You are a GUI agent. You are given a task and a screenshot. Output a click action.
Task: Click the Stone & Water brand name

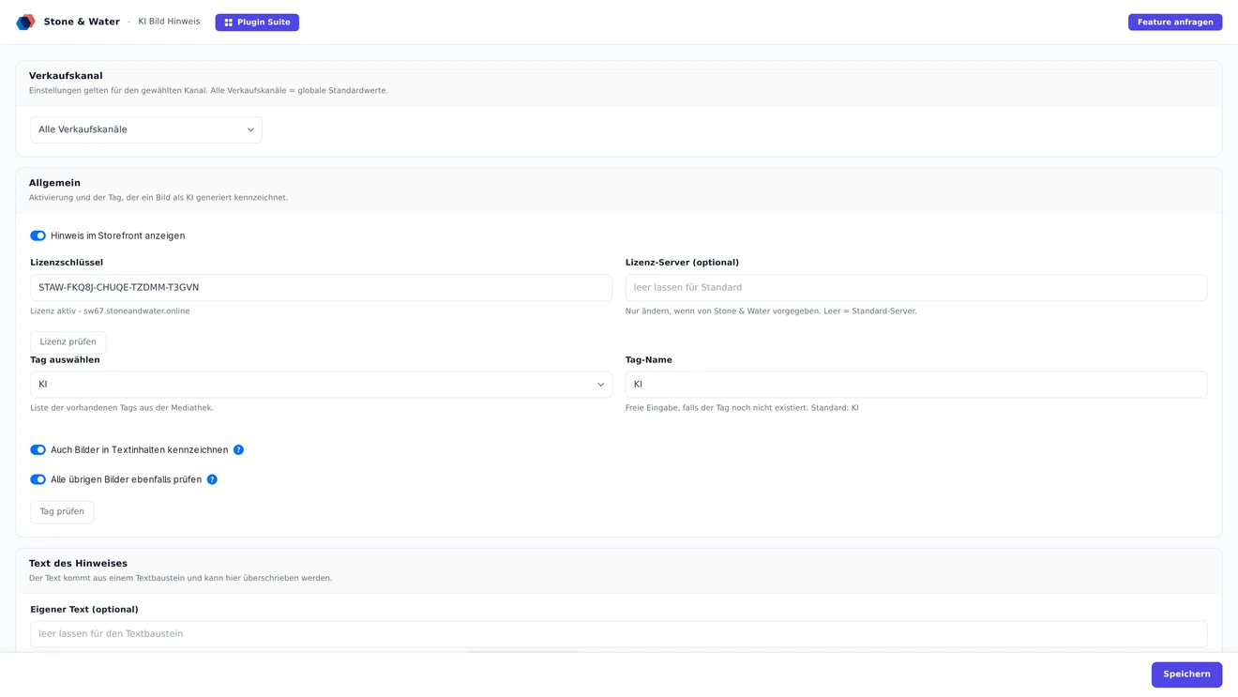(82, 22)
